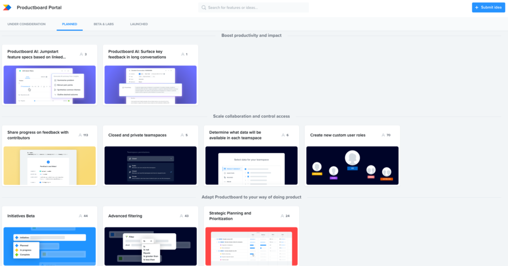Click voter icon on custom user roles card
The width and height of the screenshot is (508, 266).
tap(383, 135)
